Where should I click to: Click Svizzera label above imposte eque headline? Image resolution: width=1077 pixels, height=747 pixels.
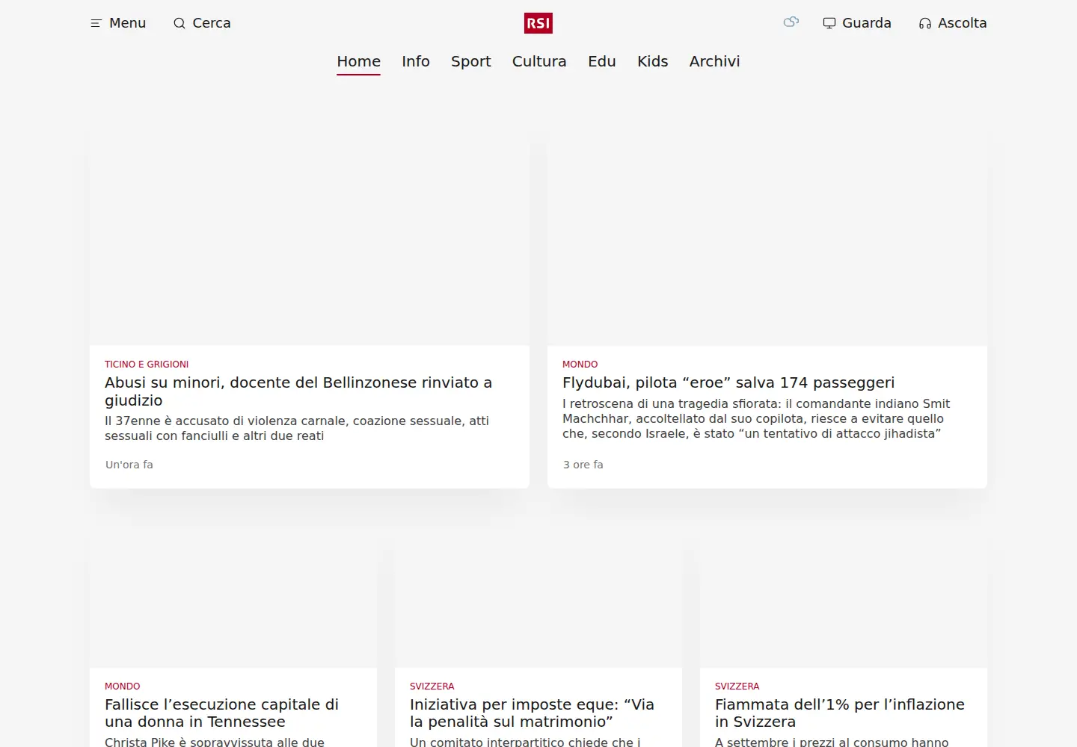(432, 686)
